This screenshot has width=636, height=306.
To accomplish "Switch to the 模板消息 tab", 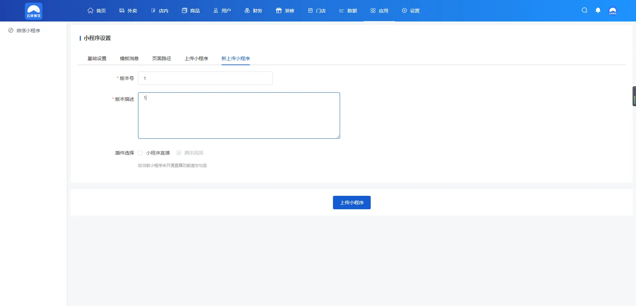I will 129,58.
